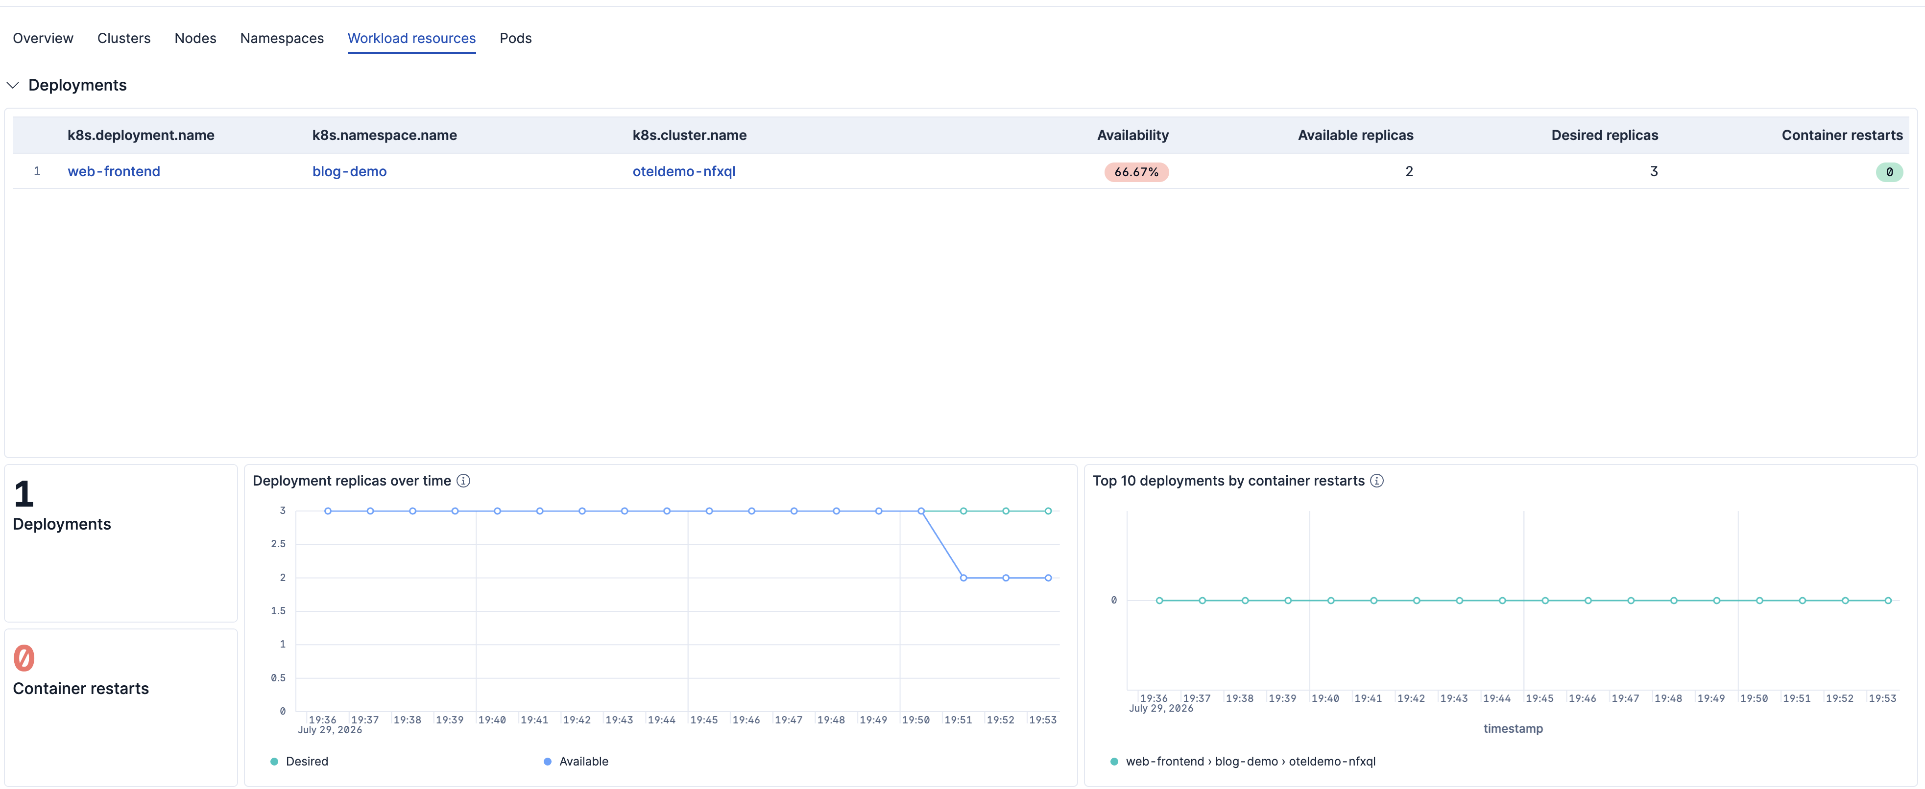Click the Desired legend color dot
Viewport: 1925px width, 789px height.
274,762
